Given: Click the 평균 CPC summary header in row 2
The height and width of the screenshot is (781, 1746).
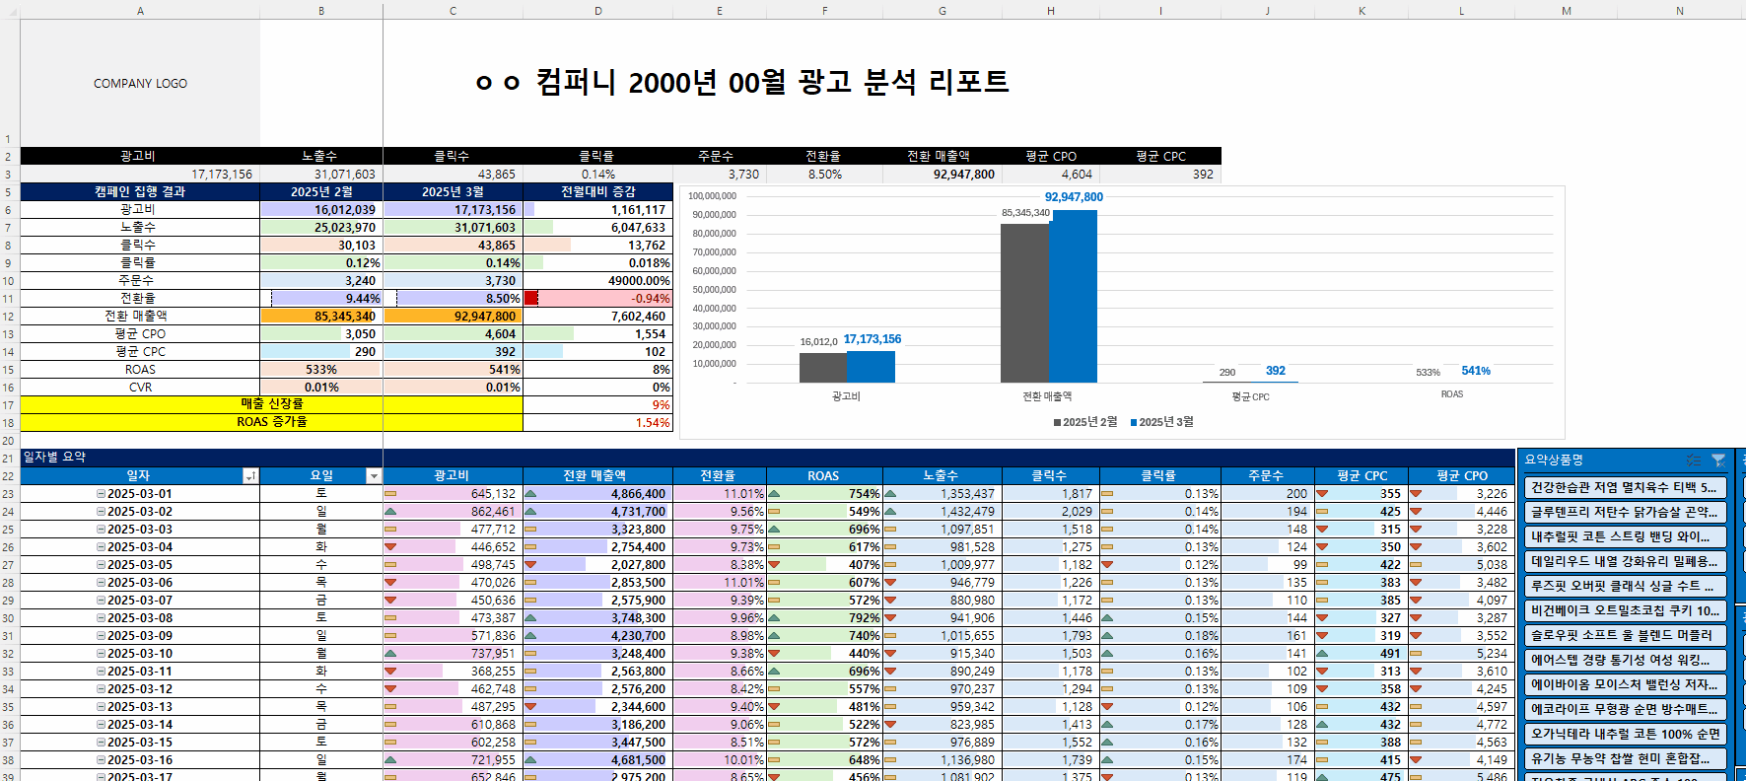Looking at the screenshot, I should (x=1160, y=157).
